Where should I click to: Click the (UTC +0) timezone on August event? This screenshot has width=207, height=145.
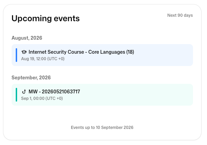[56, 59]
